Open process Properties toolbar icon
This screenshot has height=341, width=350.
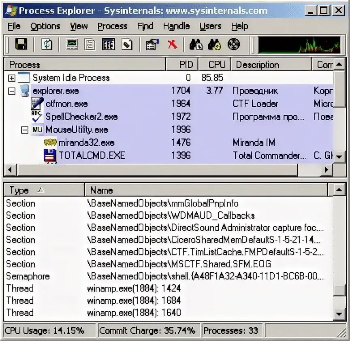pyautogui.click(x=152, y=44)
